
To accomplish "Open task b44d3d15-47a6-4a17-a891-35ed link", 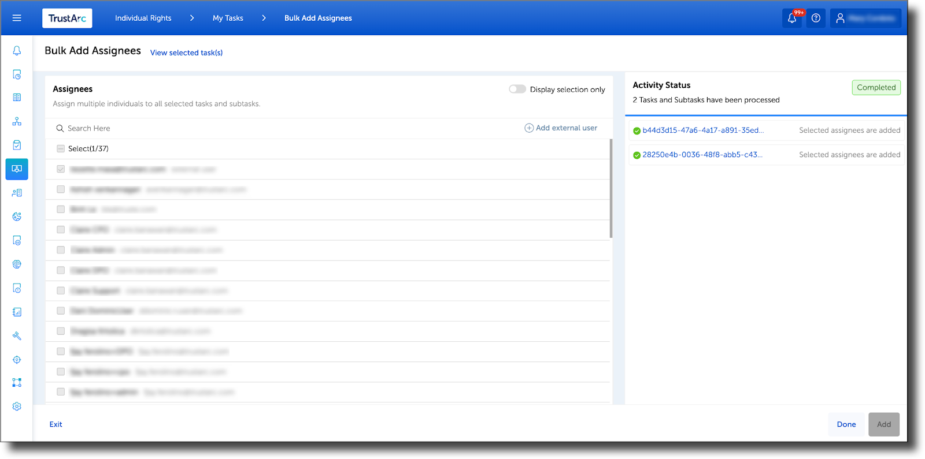I will coord(703,130).
